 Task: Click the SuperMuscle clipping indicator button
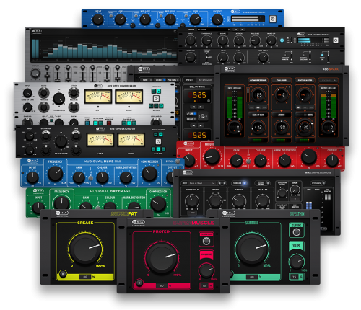pos(206,241)
